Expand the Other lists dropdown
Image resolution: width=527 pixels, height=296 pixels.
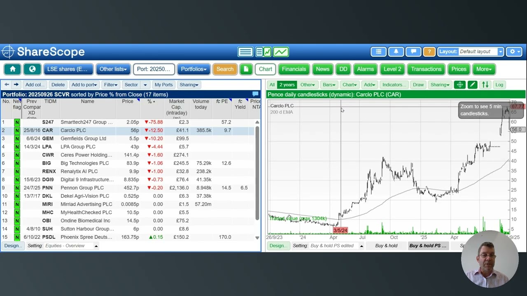pyautogui.click(x=113, y=69)
